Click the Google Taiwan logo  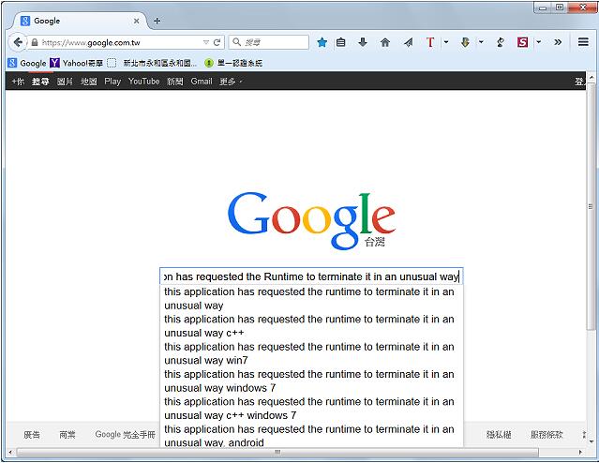(x=311, y=219)
